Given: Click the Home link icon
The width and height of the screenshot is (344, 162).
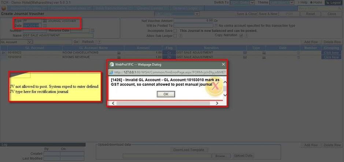Looking at the screenshot, I should (311, 3).
